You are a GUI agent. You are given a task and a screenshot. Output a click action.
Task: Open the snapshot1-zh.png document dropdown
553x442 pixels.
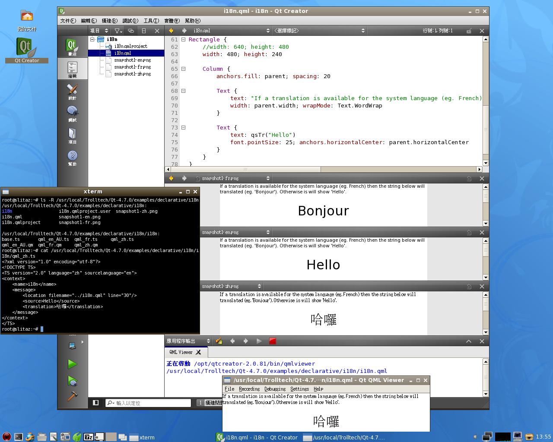tap(232, 286)
